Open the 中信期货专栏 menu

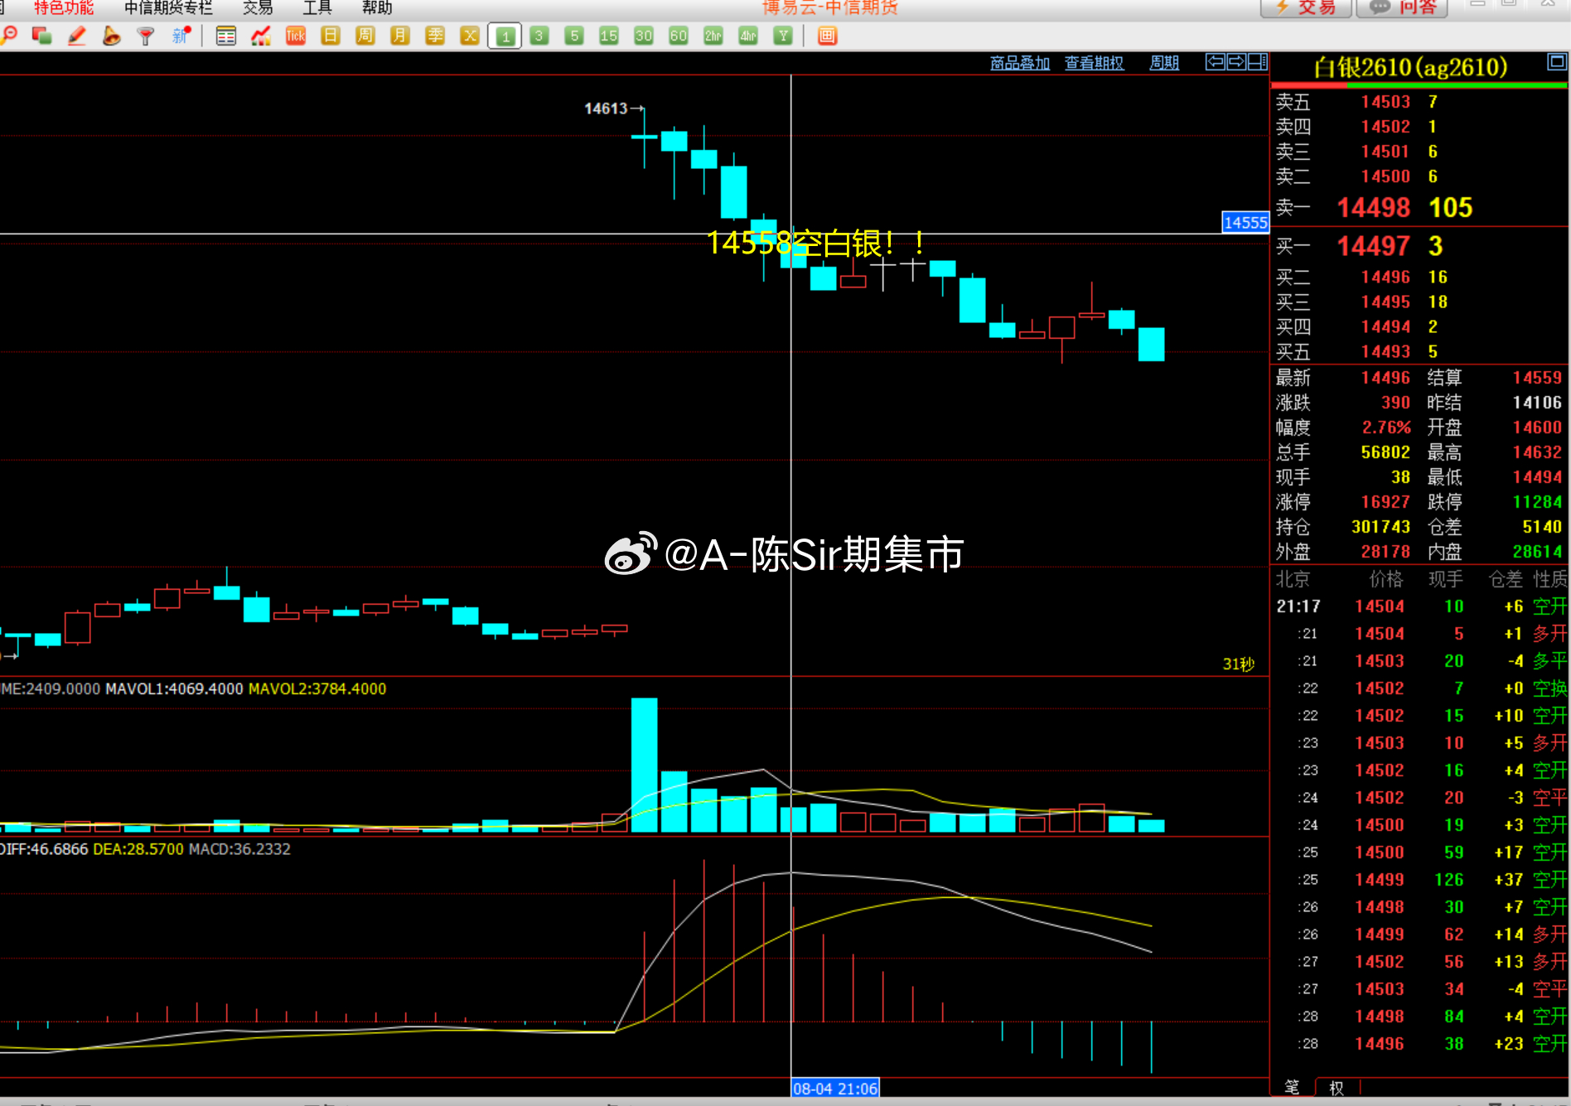168,7
